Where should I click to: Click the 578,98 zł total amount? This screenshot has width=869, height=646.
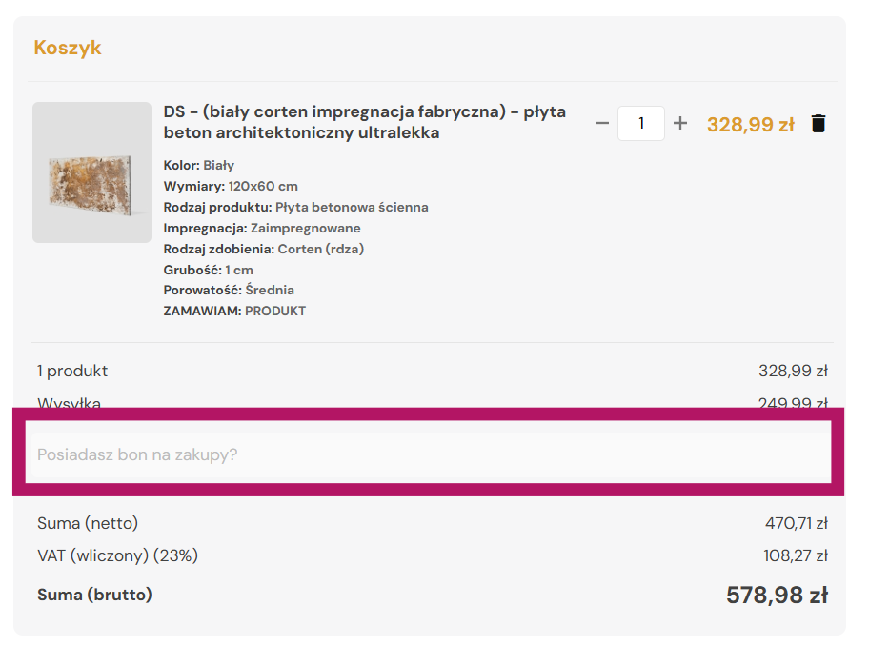777,596
